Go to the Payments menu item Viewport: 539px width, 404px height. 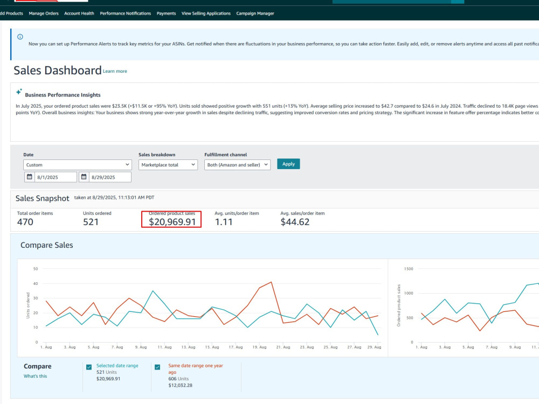click(167, 13)
